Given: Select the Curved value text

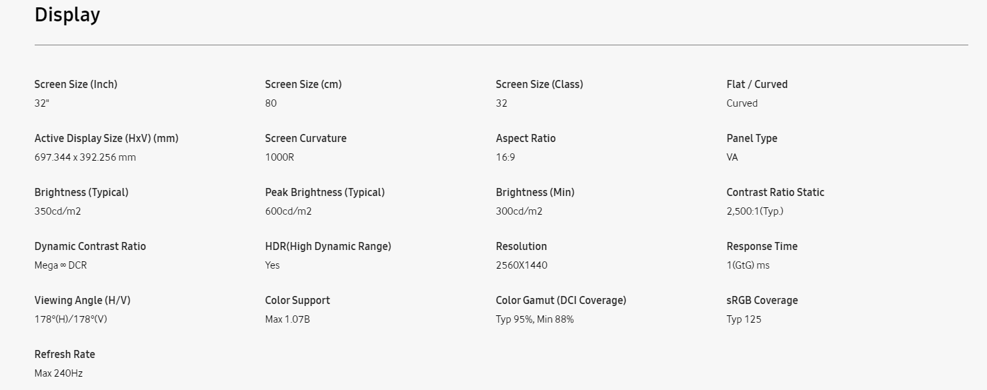Looking at the screenshot, I should [742, 103].
